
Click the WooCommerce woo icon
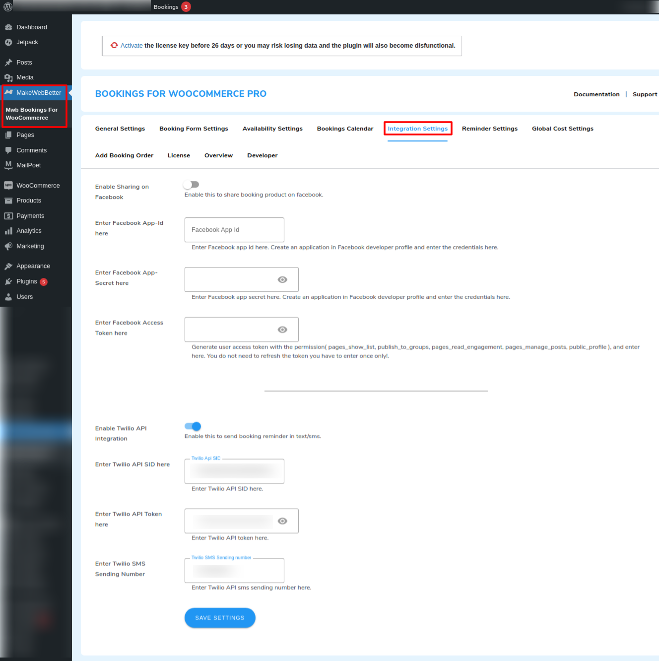tap(8, 186)
